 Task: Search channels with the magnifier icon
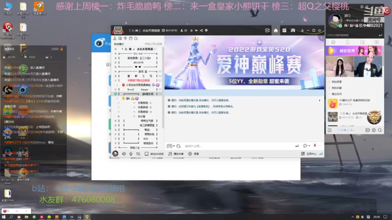tap(136, 39)
